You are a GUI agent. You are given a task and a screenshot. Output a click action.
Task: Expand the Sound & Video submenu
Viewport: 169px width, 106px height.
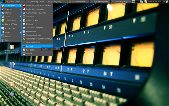pos(11,24)
